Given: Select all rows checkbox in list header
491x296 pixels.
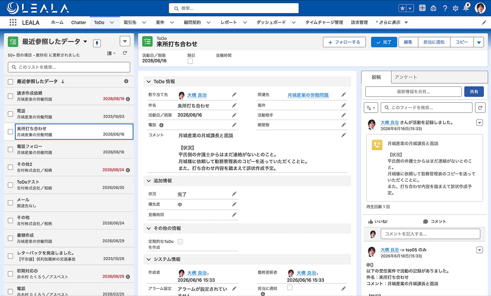Looking at the screenshot, I should (11, 82).
